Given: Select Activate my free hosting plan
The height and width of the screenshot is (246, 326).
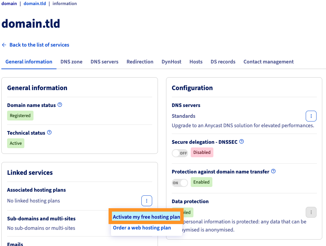Looking at the screenshot, I should (146, 217).
